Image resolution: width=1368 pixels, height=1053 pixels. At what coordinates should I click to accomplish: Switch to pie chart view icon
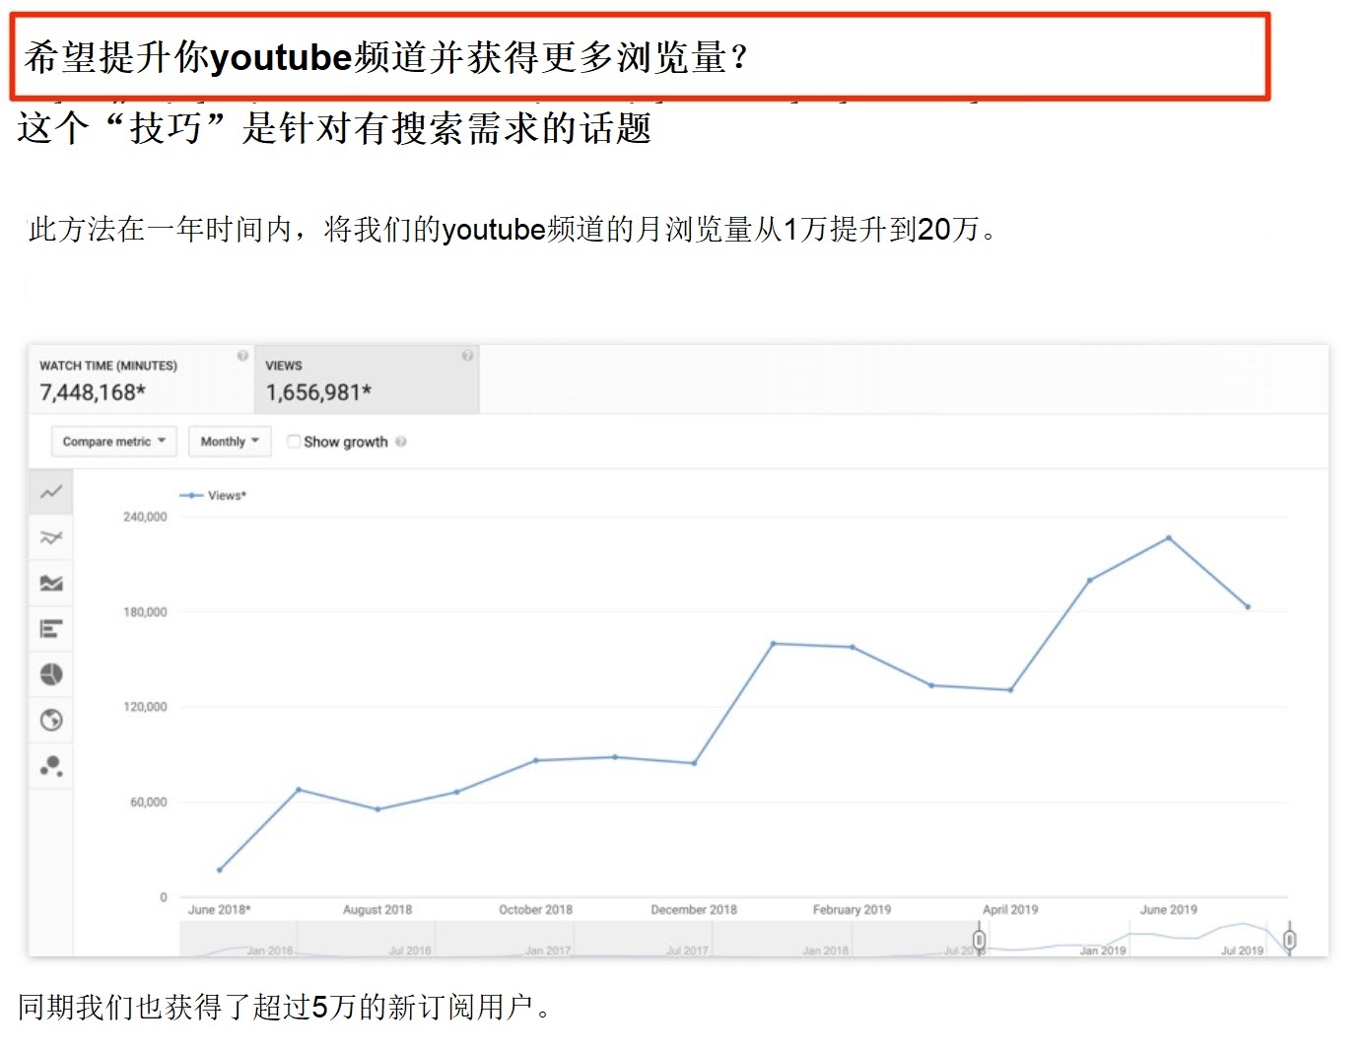tap(51, 674)
